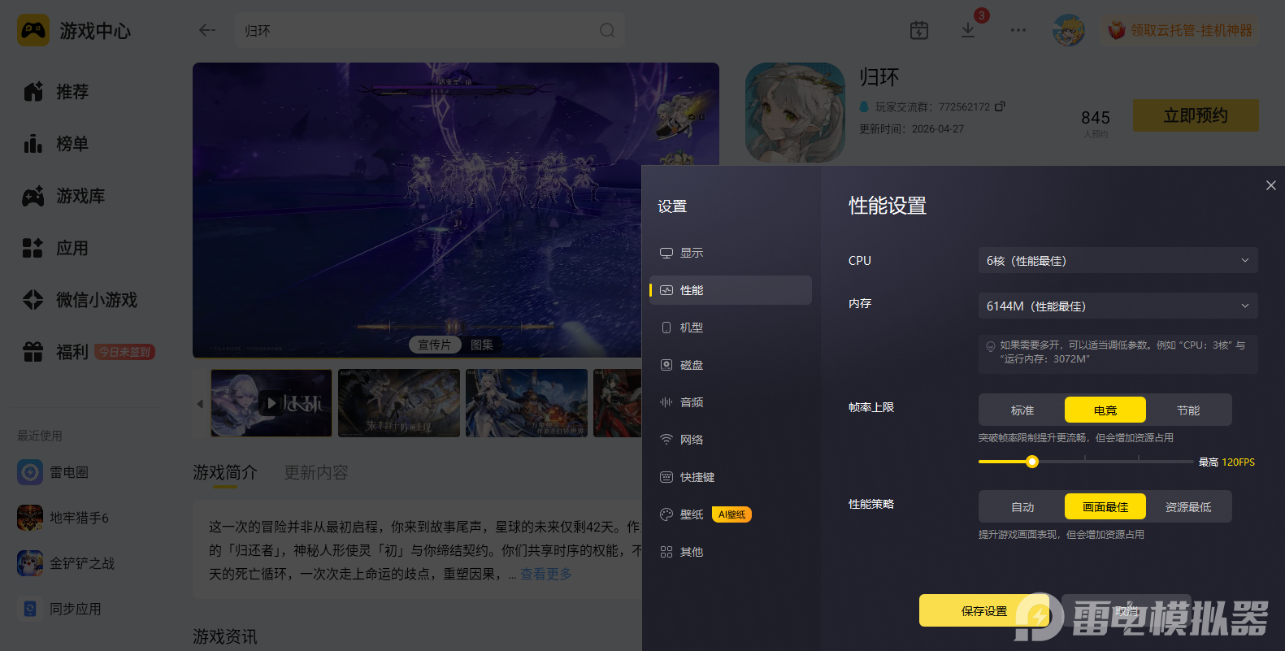Select the second screenshot thumbnail
The height and width of the screenshot is (651, 1285).
pyautogui.click(x=399, y=403)
